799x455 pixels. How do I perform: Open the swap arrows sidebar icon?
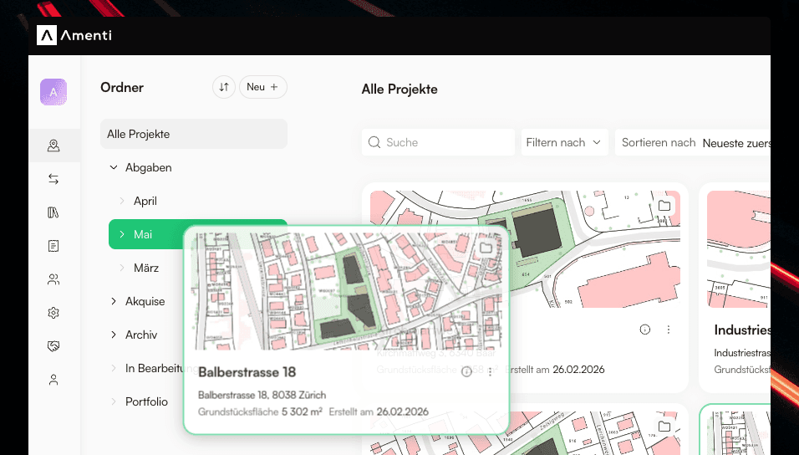point(53,179)
